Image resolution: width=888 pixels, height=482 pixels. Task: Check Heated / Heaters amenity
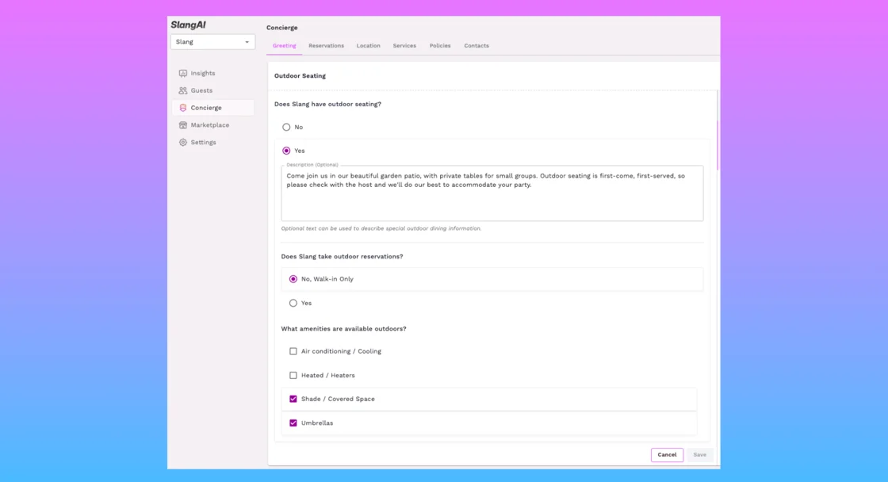293,375
